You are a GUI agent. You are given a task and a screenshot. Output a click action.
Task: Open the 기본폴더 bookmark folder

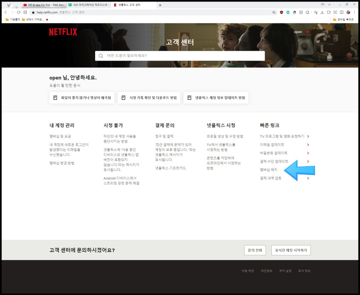13,20
